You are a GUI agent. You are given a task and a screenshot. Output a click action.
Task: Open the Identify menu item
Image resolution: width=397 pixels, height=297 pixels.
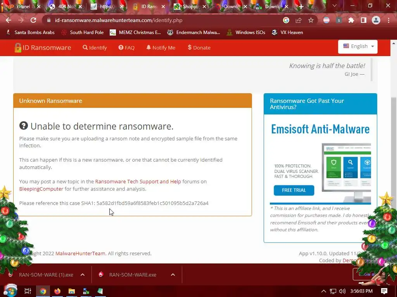tap(95, 48)
